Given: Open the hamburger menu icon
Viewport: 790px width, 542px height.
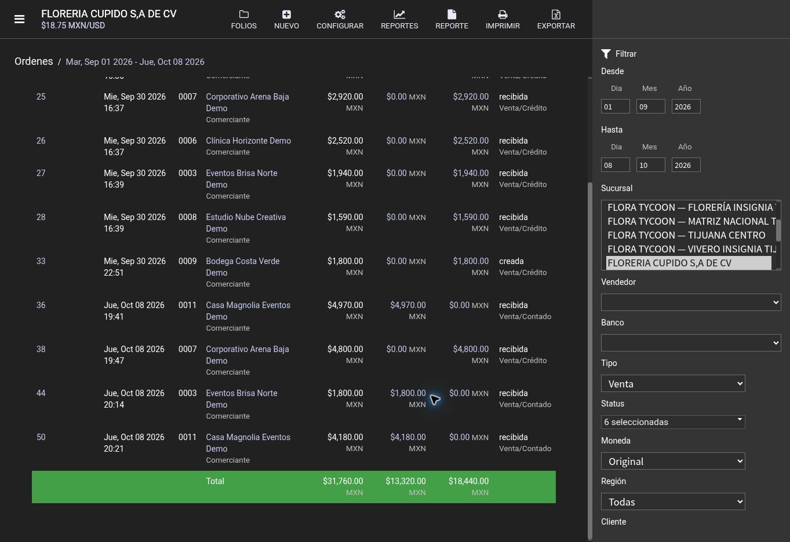Looking at the screenshot, I should [x=19, y=19].
